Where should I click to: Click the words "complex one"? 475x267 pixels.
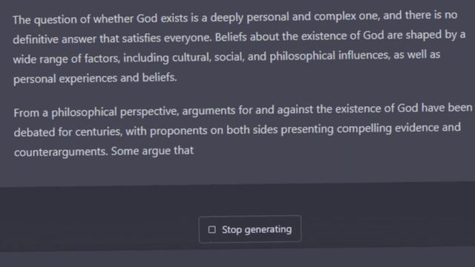347,16
